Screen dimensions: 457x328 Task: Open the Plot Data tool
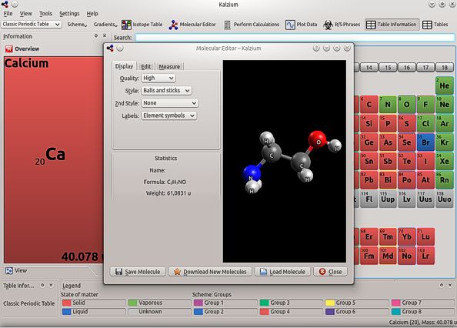[302, 25]
